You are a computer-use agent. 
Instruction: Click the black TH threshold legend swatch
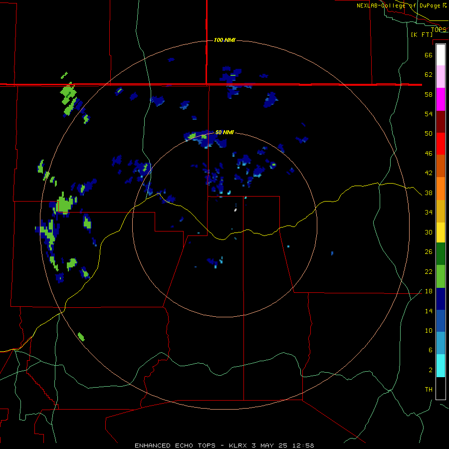pyautogui.click(x=441, y=388)
